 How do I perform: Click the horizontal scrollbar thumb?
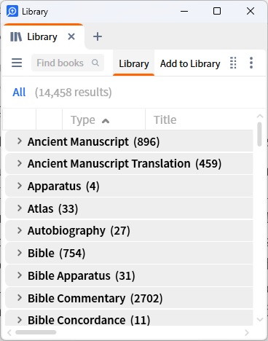(36, 332)
